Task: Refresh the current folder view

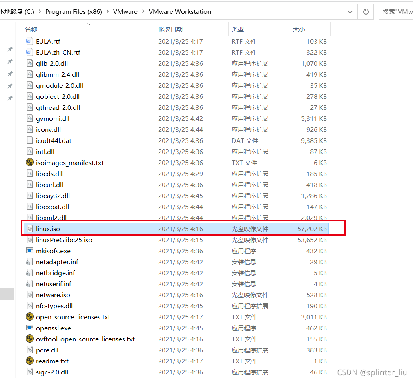Action: click(366, 12)
